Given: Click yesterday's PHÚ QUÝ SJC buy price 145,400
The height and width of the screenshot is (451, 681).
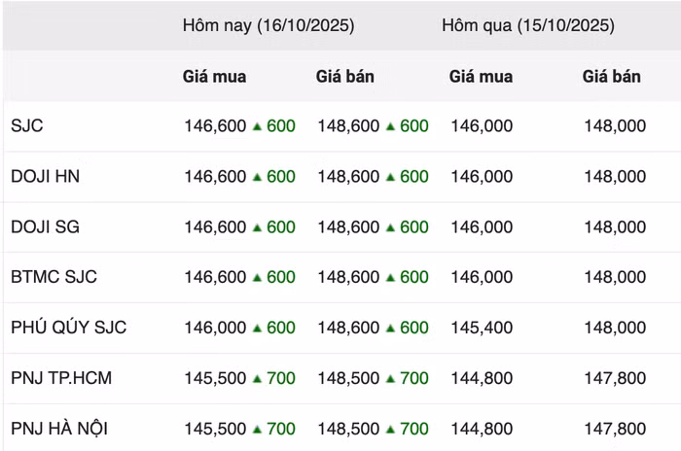Looking at the screenshot, I should tap(481, 328).
